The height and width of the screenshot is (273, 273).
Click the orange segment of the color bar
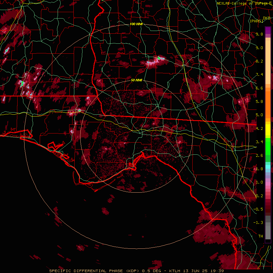point(268,104)
